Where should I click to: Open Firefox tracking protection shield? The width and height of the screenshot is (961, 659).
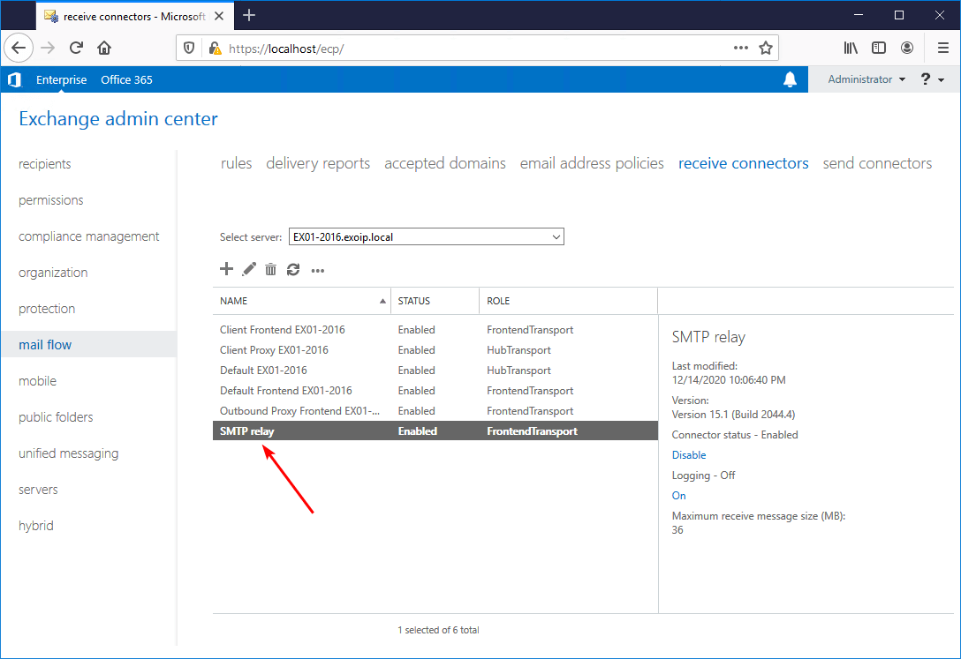(189, 47)
